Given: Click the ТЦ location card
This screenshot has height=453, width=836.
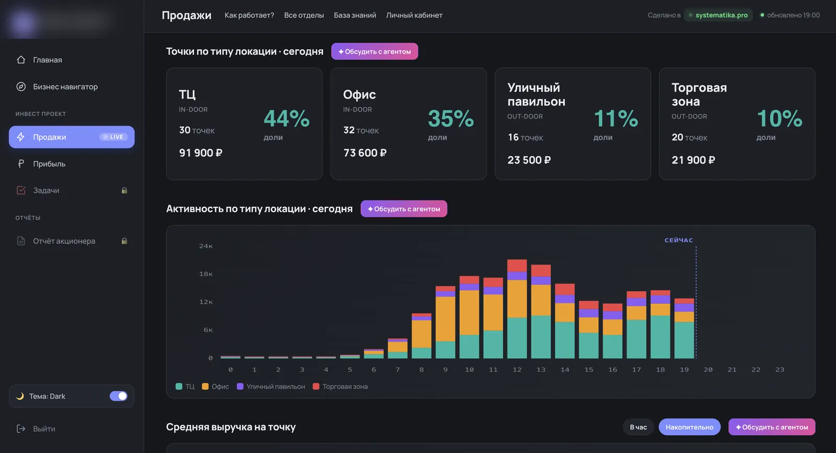Looking at the screenshot, I should point(245,124).
